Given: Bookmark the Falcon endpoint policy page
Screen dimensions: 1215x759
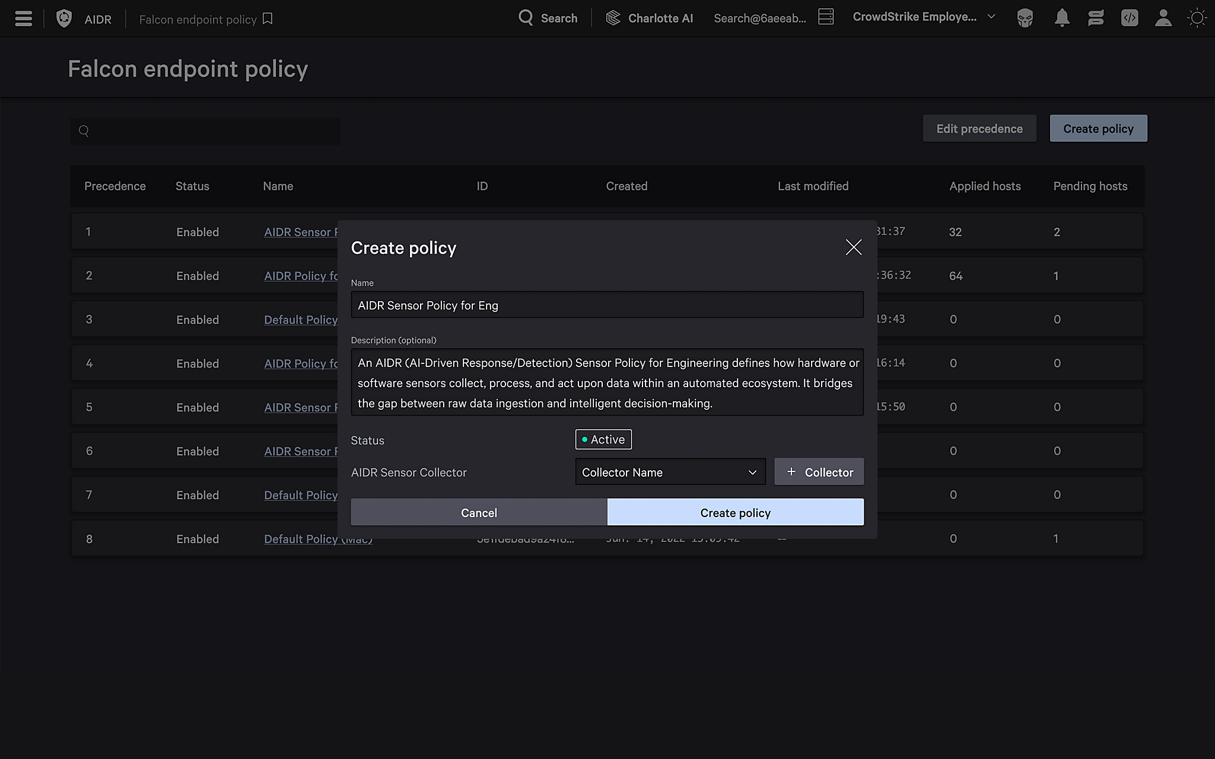Looking at the screenshot, I should coord(268,19).
